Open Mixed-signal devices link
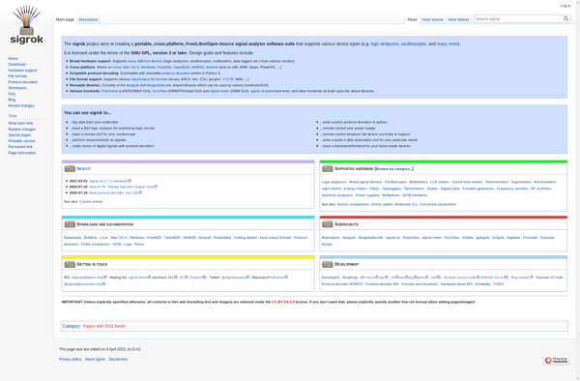This screenshot has height=381, width=580. [x=365, y=182]
